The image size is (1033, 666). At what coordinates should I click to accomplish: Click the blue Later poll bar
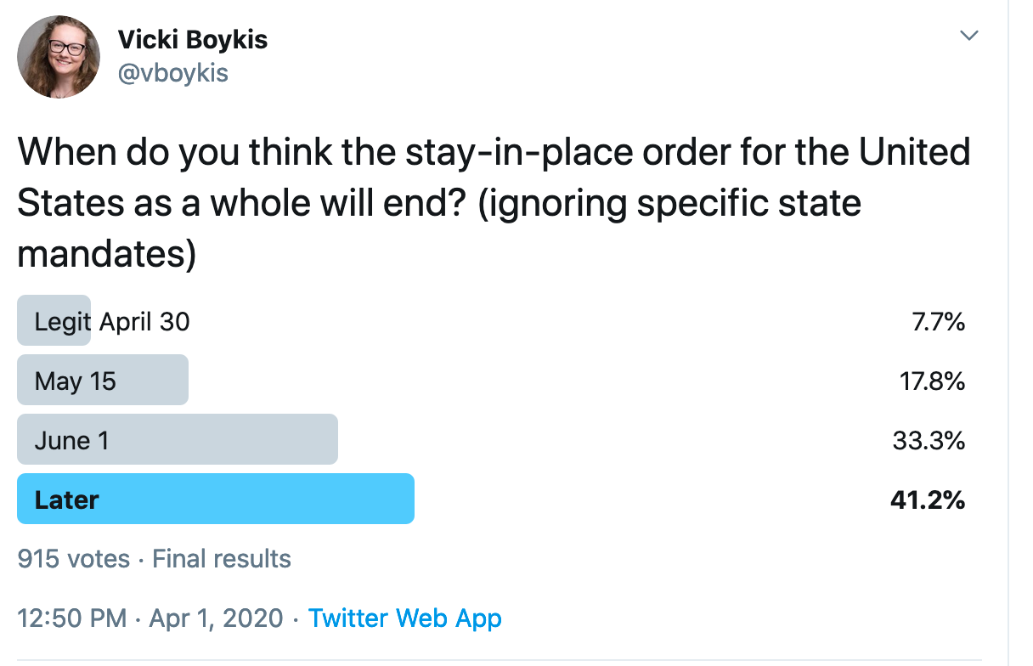(x=216, y=499)
